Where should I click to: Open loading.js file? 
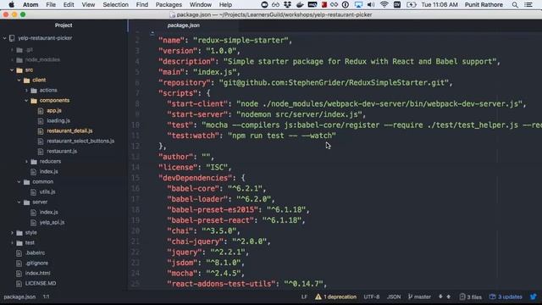58,120
